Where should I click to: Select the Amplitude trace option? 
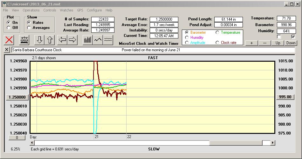tap(187, 43)
